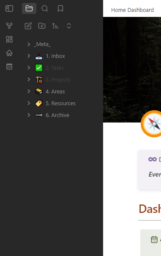
Task: Expand the 5. Resources folder chevron
Action: click(x=29, y=103)
